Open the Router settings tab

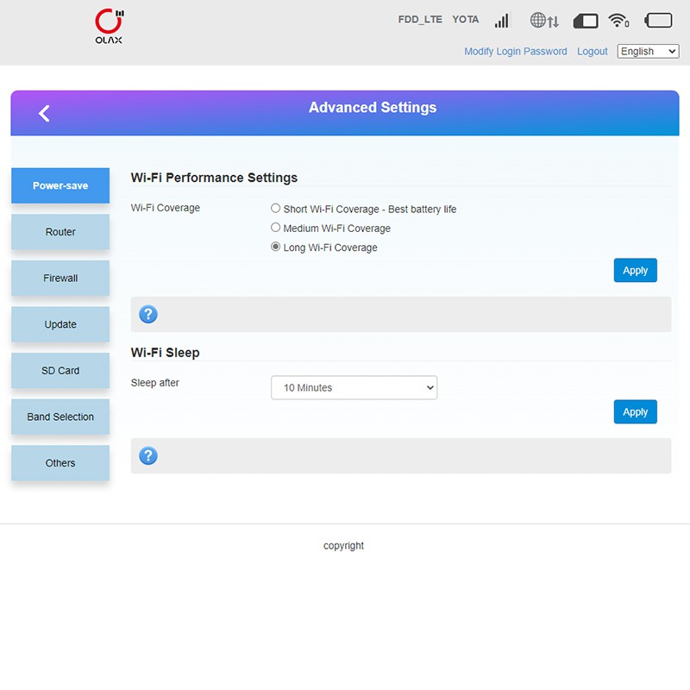pyautogui.click(x=60, y=232)
